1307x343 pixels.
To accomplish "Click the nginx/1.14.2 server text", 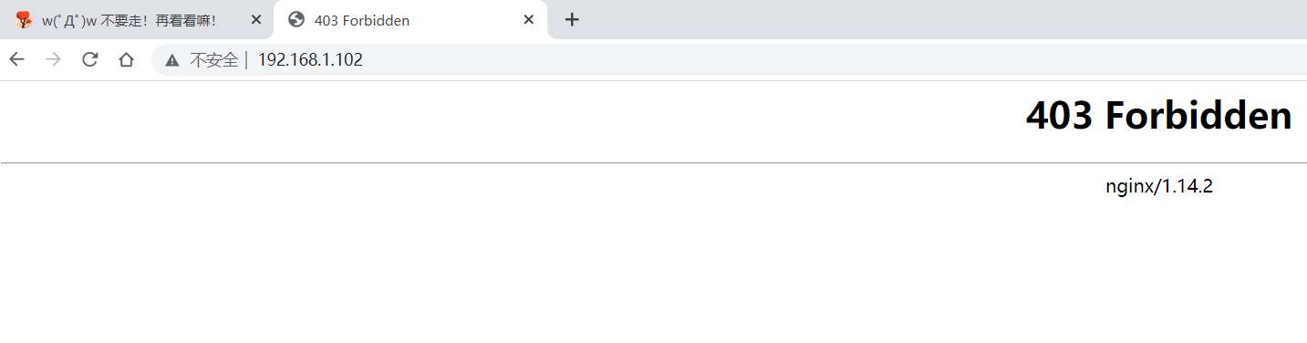I will point(1159,187).
